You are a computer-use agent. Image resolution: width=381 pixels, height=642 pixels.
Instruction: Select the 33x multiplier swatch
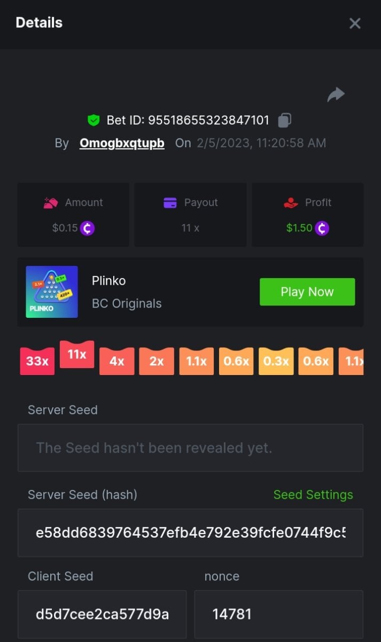37,361
